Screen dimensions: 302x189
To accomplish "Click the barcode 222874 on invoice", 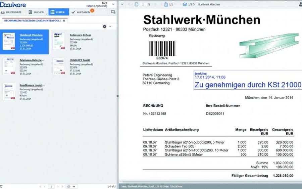I will coord(162,50).
